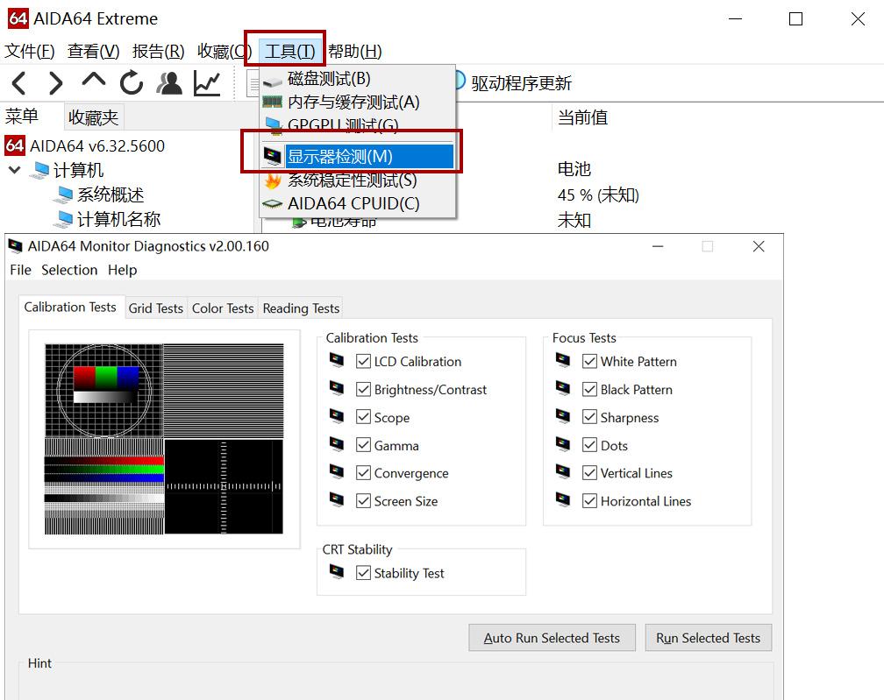Click the Run Selected Tests button
The width and height of the screenshot is (884, 700).
pyautogui.click(x=708, y=638)
